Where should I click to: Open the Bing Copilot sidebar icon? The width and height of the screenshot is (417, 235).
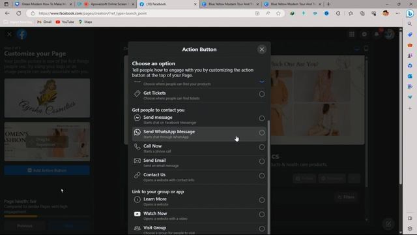coord(410,13)
